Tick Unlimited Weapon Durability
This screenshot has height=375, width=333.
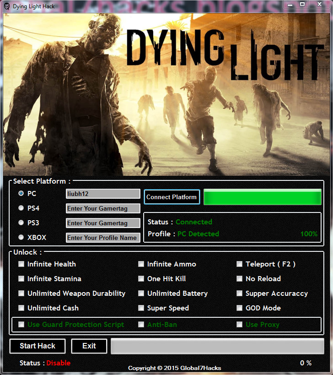coord(21,293)
